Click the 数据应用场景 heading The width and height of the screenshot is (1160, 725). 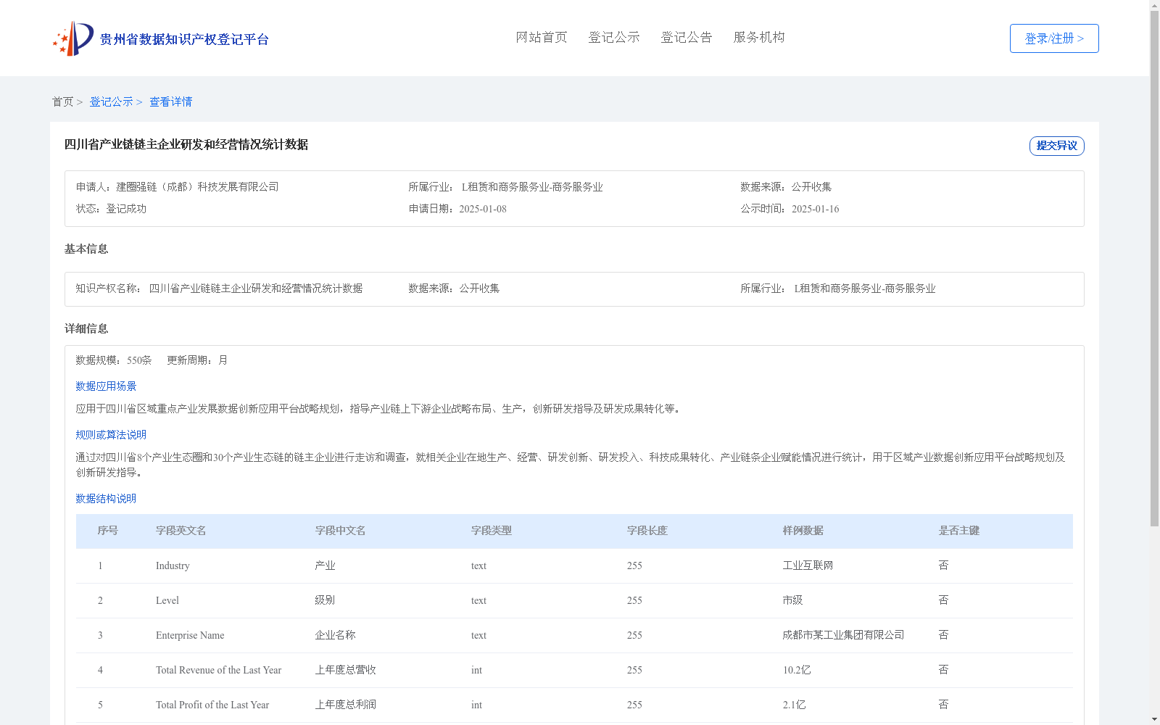click(106, 386)
